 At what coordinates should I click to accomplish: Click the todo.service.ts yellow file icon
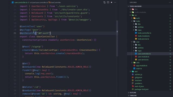point(136,39)
